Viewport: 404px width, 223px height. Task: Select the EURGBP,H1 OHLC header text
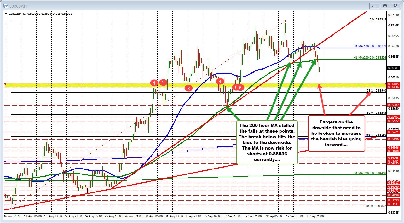[x=40, y=14]
